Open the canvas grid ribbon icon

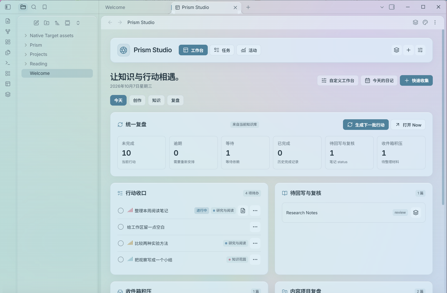(x=8, y=42)
